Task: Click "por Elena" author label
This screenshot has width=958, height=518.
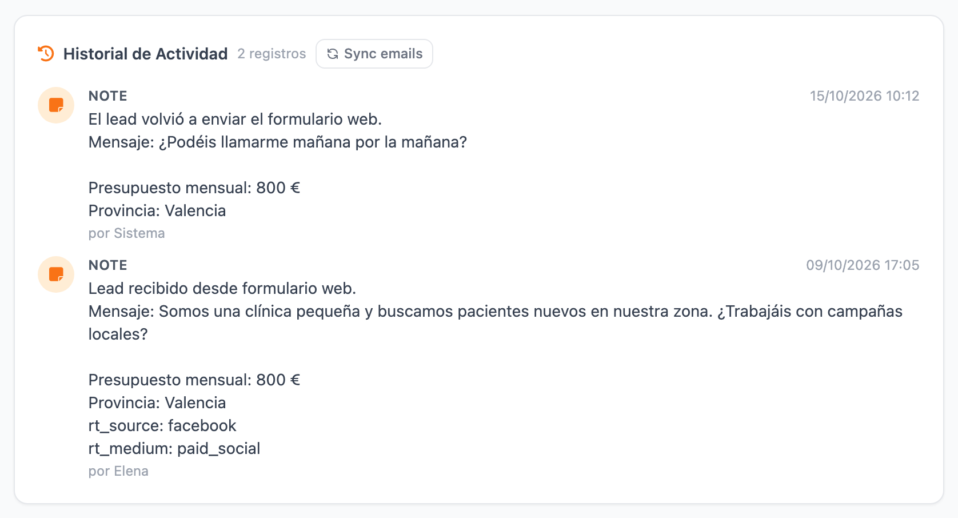Action: point(118,471)
